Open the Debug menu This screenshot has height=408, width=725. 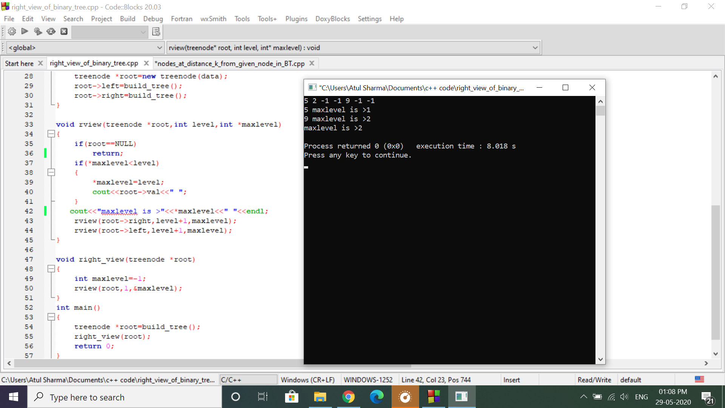tap(153, 19)
